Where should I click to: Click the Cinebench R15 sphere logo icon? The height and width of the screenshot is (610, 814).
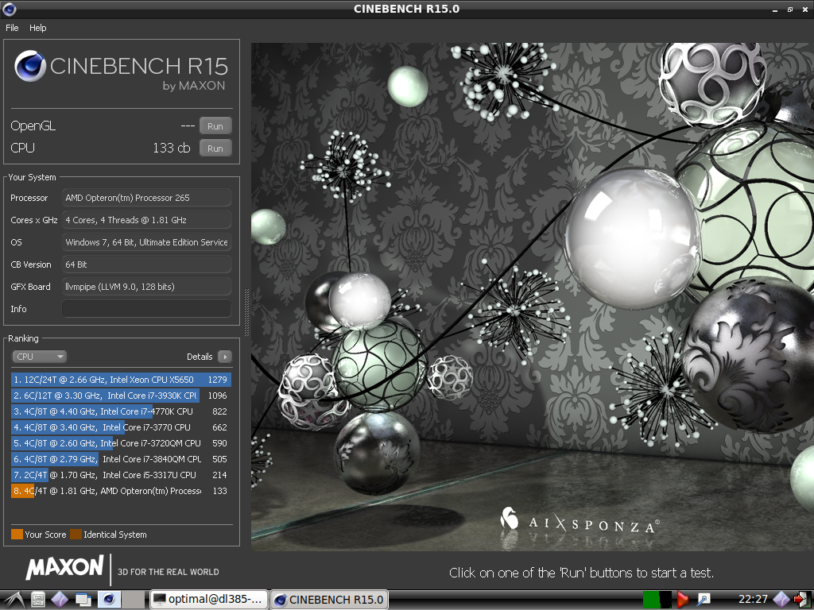pyautogui.click(x=30, y=66)
